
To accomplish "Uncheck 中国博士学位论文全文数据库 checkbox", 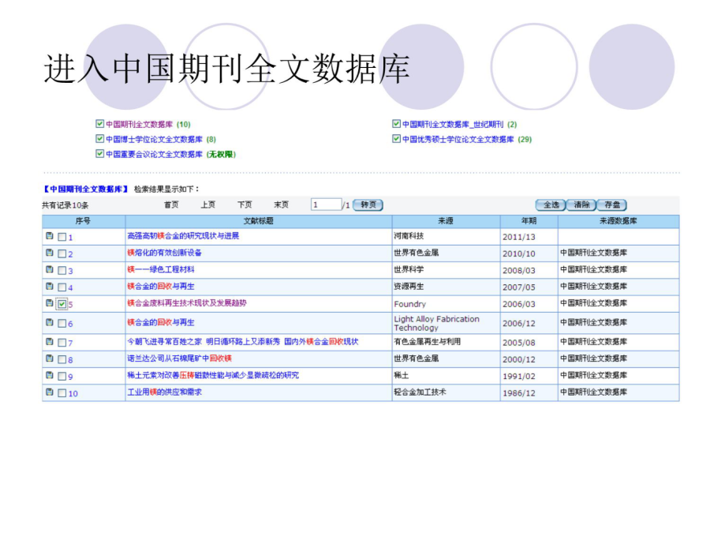I will coord(99,138).
